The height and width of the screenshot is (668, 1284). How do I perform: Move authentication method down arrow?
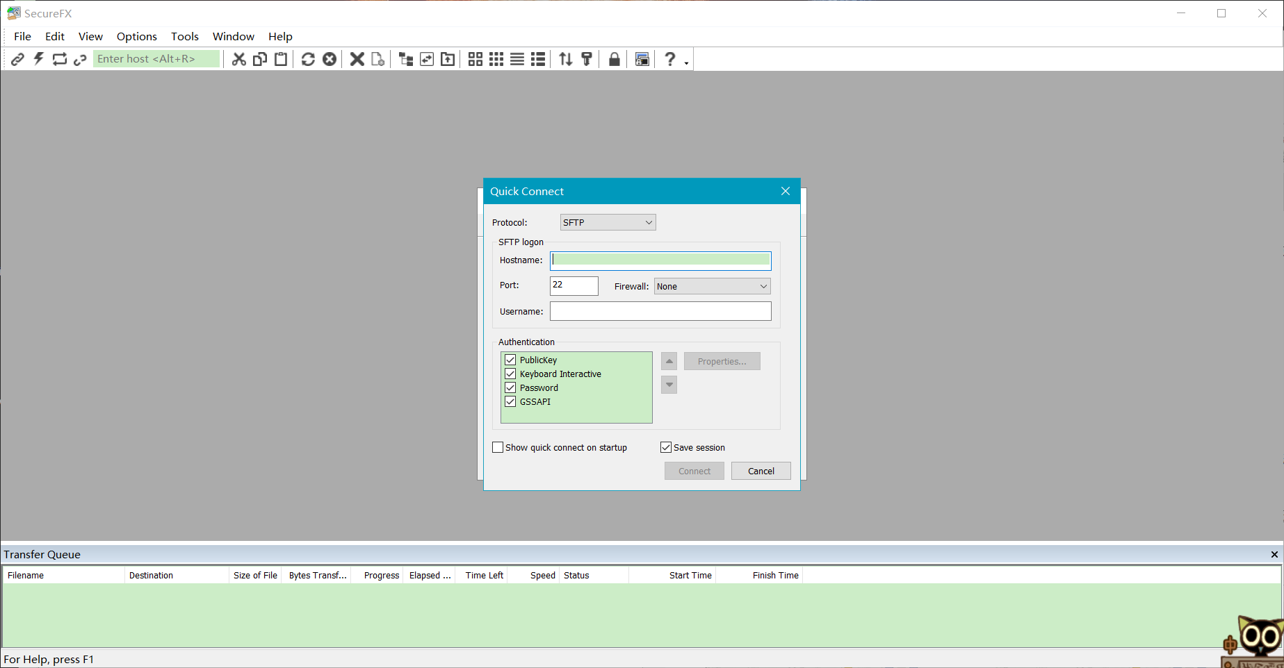(x=669, y=385)
